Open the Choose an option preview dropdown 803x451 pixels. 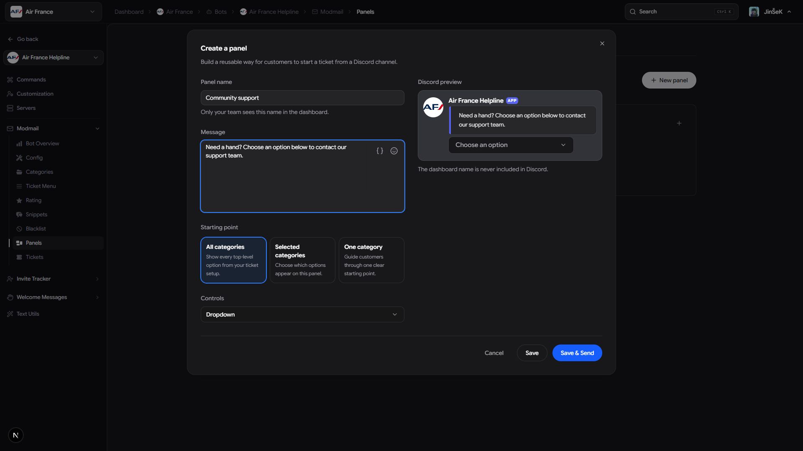pos(511,145)
